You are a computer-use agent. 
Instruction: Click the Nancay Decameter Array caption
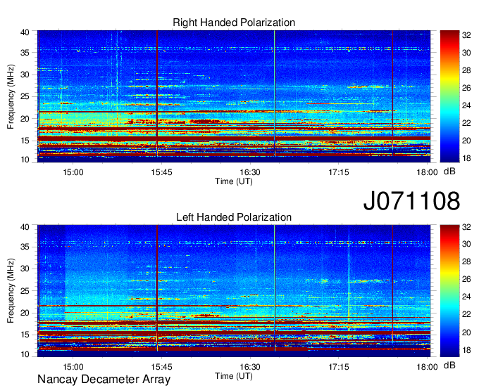[104, 380]
